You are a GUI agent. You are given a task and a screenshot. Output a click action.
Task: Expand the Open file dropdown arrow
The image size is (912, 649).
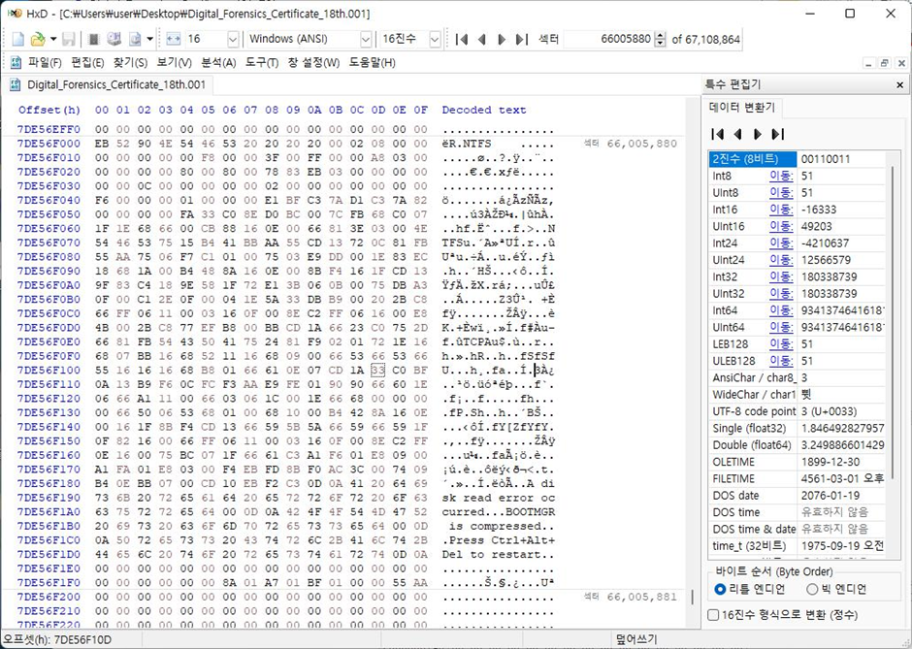pyautogui.click(x=53, y=39)
